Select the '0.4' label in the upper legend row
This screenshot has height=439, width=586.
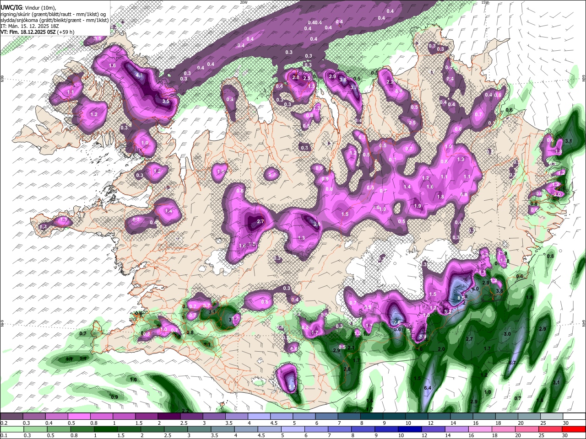[49, 423]
